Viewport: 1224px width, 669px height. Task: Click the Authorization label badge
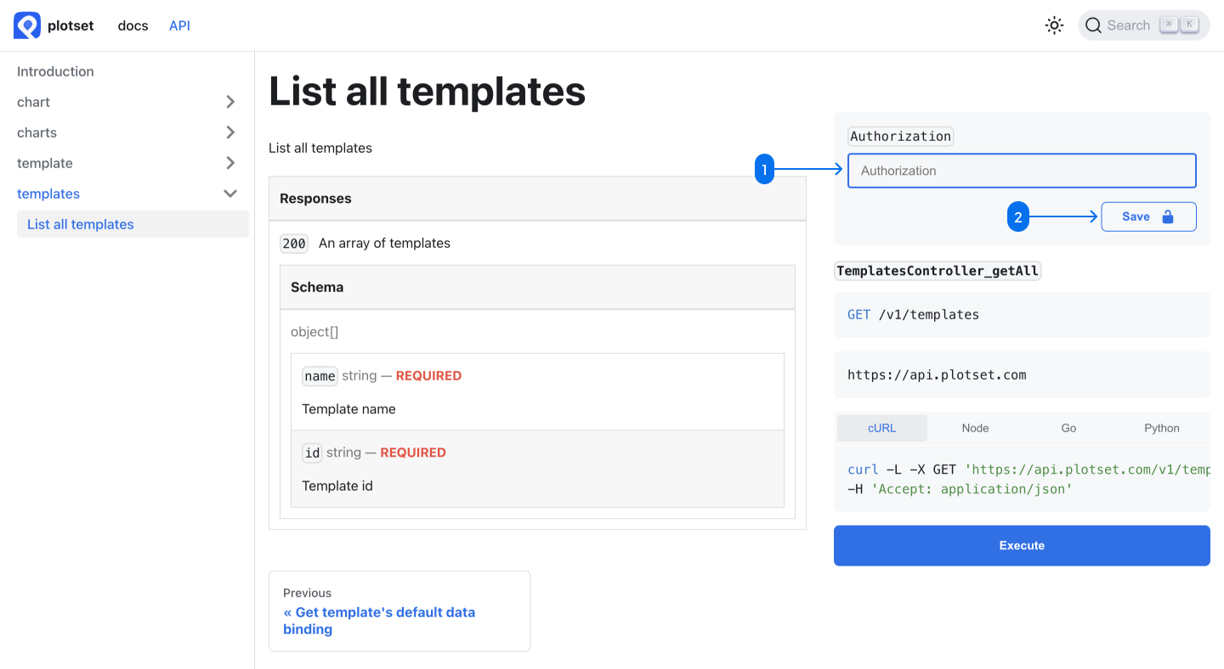click(x=900, y=135)
